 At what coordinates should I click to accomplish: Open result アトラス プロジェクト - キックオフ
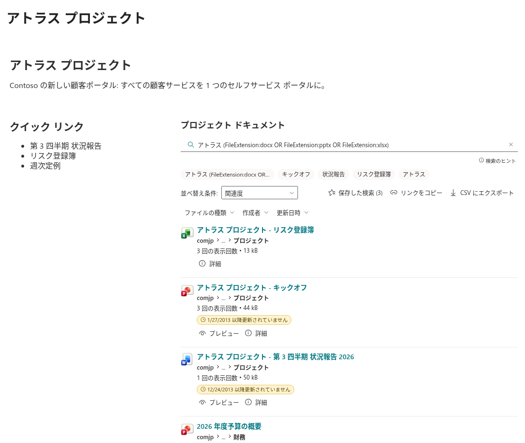[252, 287]
